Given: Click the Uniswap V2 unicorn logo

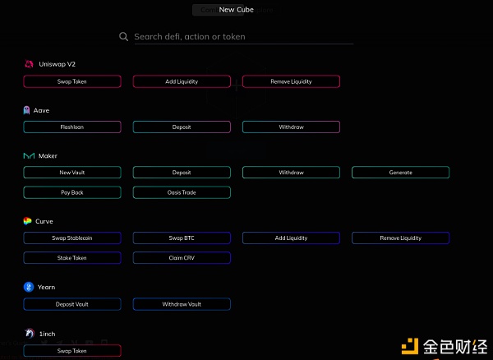Looking at the screenshot, I should coord(29,64).
